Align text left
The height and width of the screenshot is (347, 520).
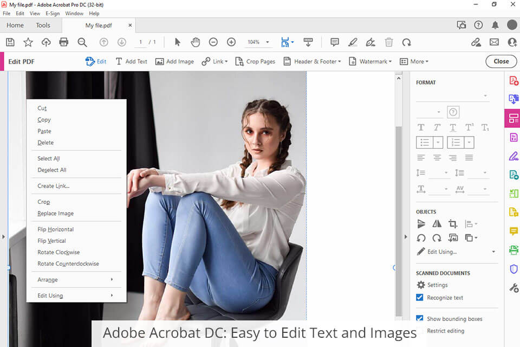pos(421,157)
